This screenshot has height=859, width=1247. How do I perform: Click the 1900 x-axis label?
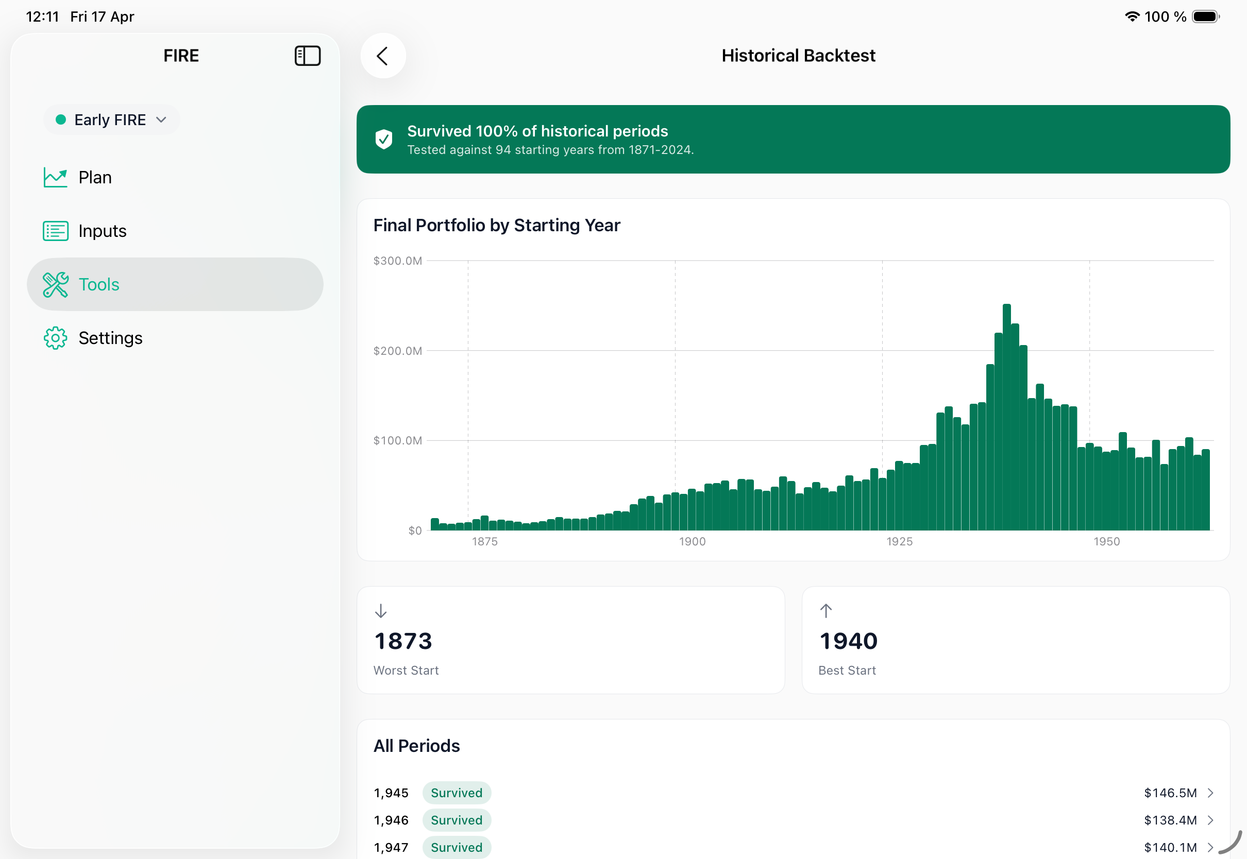coord(692,541)
